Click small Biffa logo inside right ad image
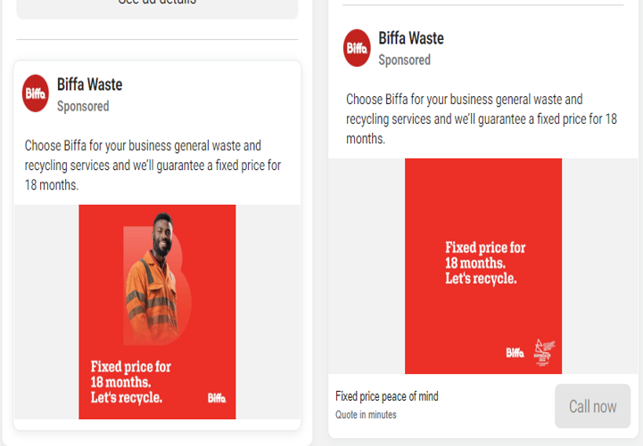The image size is (643, 446). [x=515, y=353]
